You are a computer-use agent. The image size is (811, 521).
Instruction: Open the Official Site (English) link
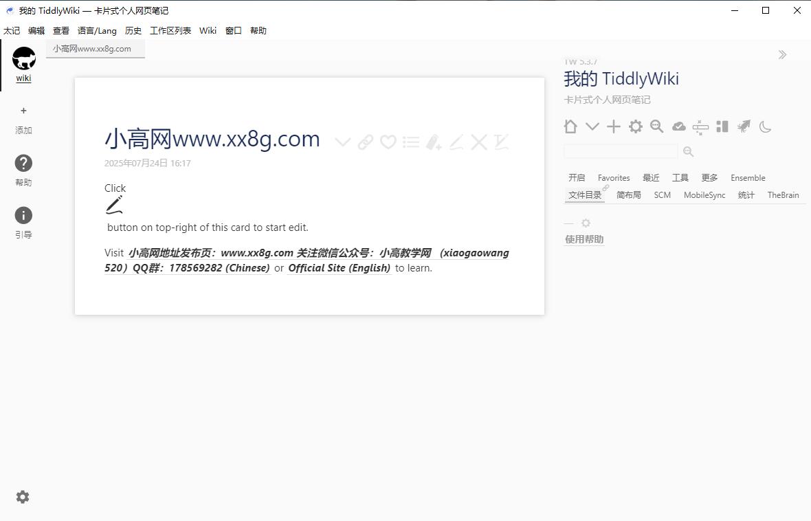[339, 268]
